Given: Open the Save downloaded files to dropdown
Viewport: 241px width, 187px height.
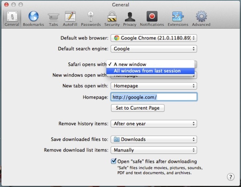Looking at the screenshot, I should tap(154, 139).
